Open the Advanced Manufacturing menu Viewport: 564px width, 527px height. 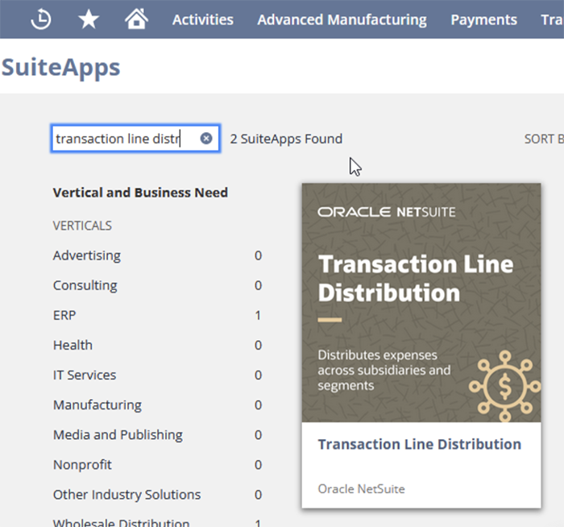point(342,19)
